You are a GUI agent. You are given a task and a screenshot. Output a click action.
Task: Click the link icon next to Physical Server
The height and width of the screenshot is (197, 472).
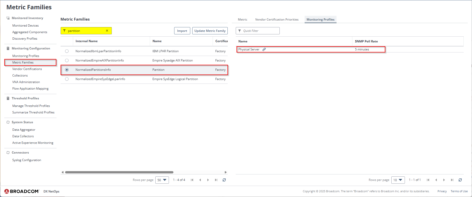pyautogui.click(x=264, y=49)
